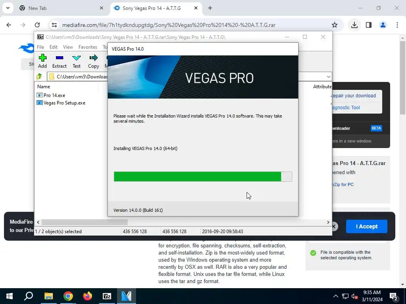The image size is (406, 304).
Task: Go up one folder level in 7-Zip
Action: coord(39,76)
